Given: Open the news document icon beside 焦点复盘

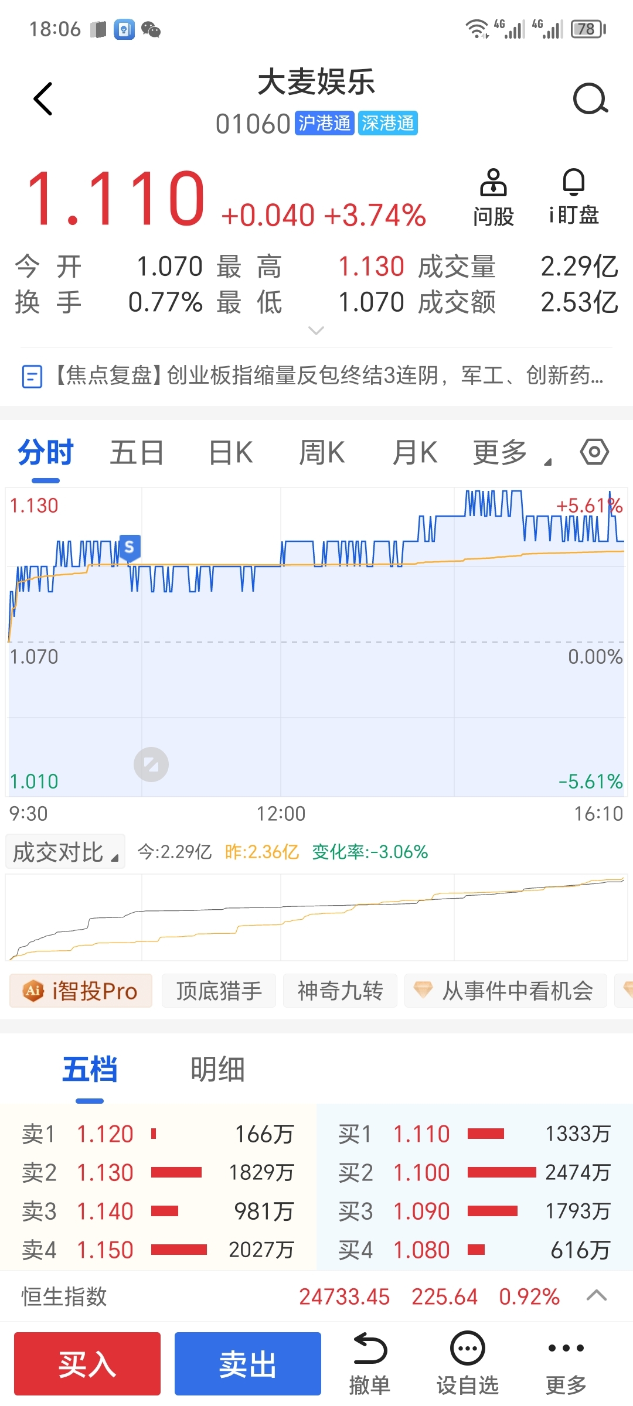Looking at the screenshot, I should [32, 376].
